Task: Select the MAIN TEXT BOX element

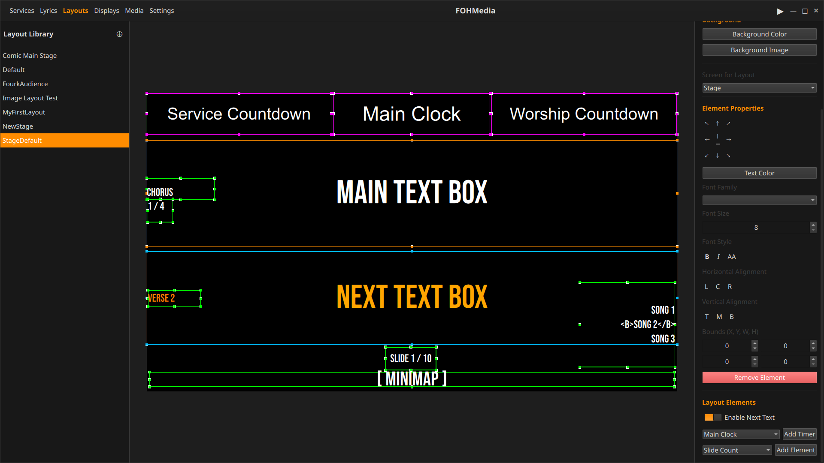Action: point(412,192)
